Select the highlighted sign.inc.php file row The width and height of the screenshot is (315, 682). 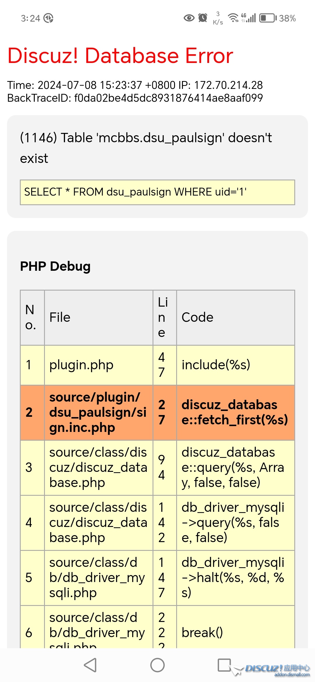(98, 412)
